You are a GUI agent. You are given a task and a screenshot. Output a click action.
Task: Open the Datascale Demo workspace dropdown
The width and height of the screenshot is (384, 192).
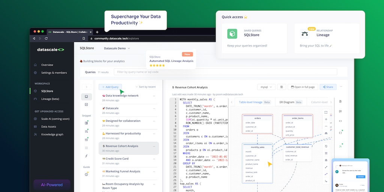pyautogui.click(x=117, y=48)
